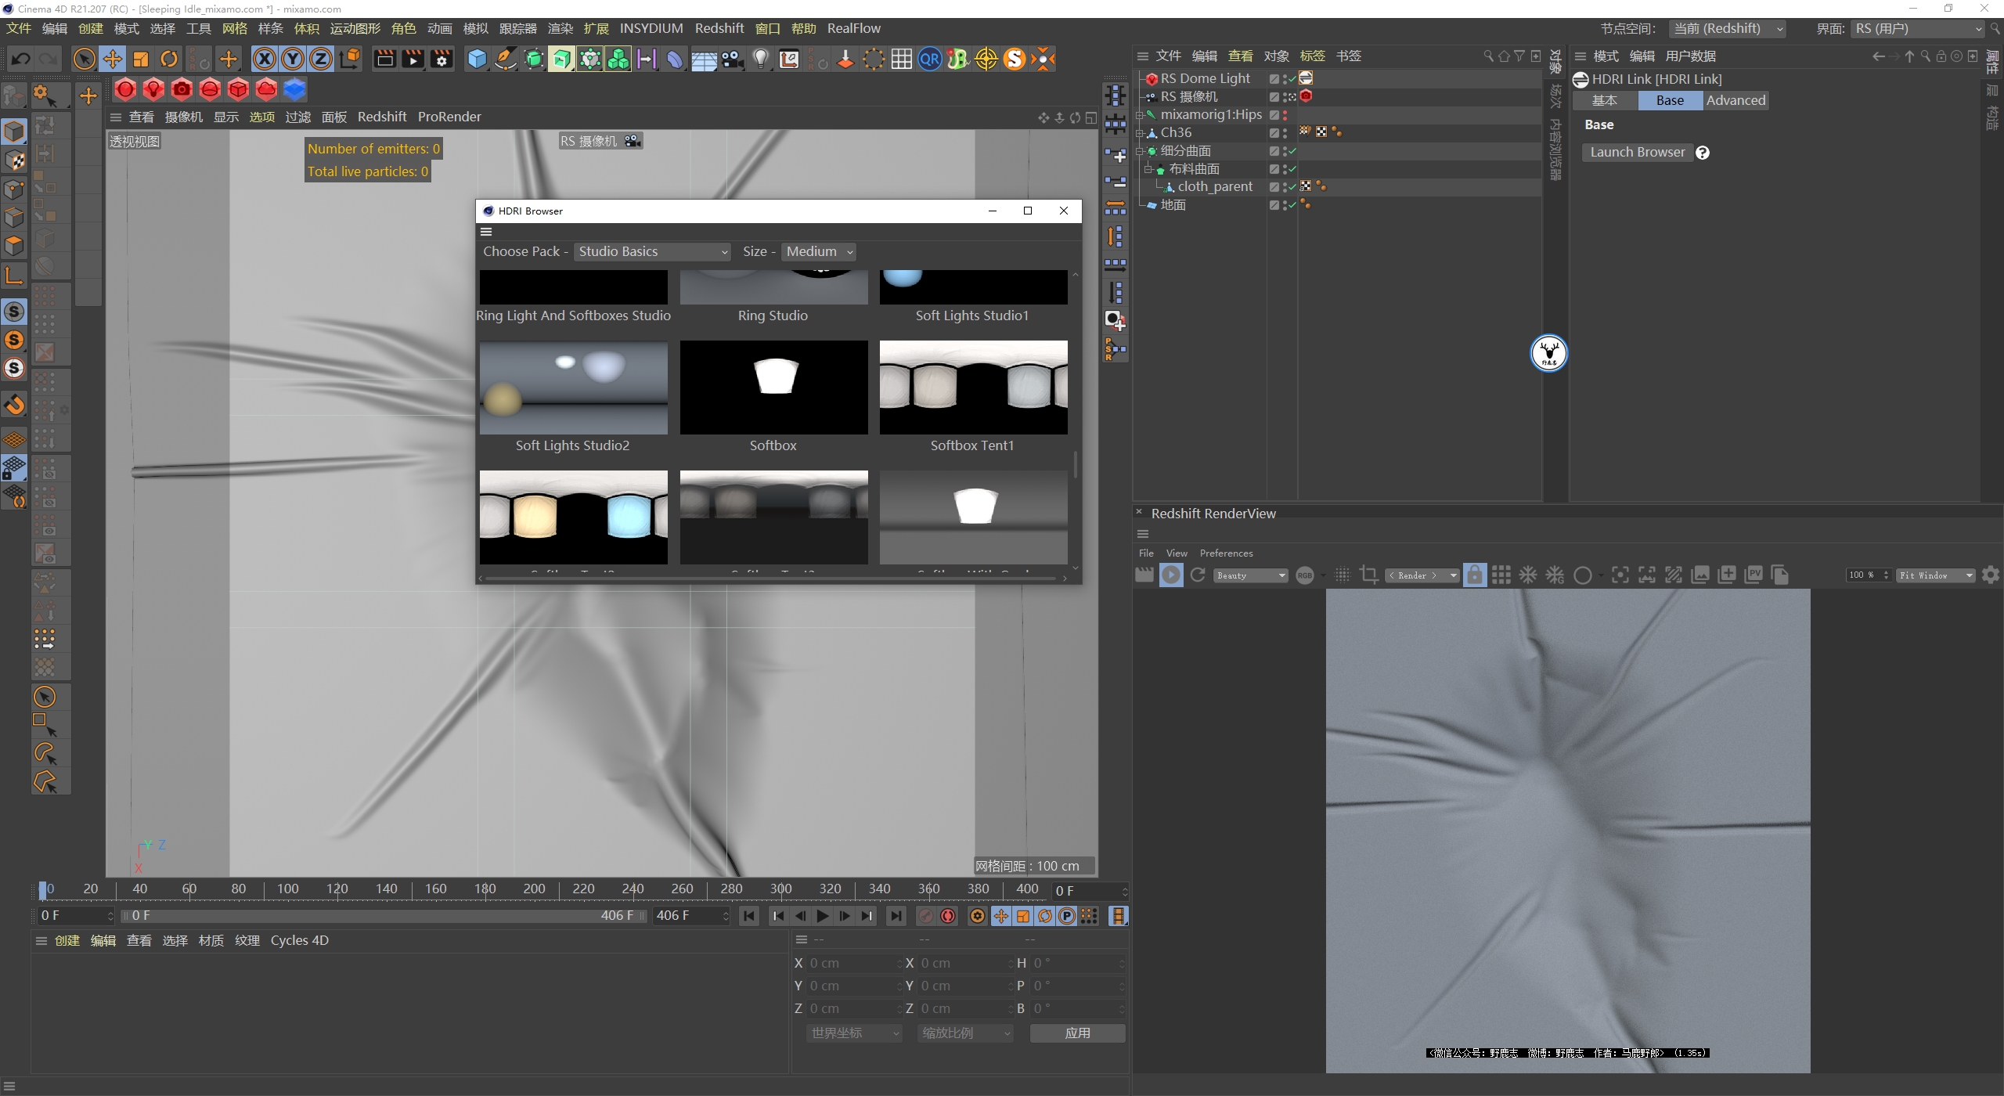Add a Cube primitive object
Viewport: 2004px width, 1096px height.
click(477, 59)
